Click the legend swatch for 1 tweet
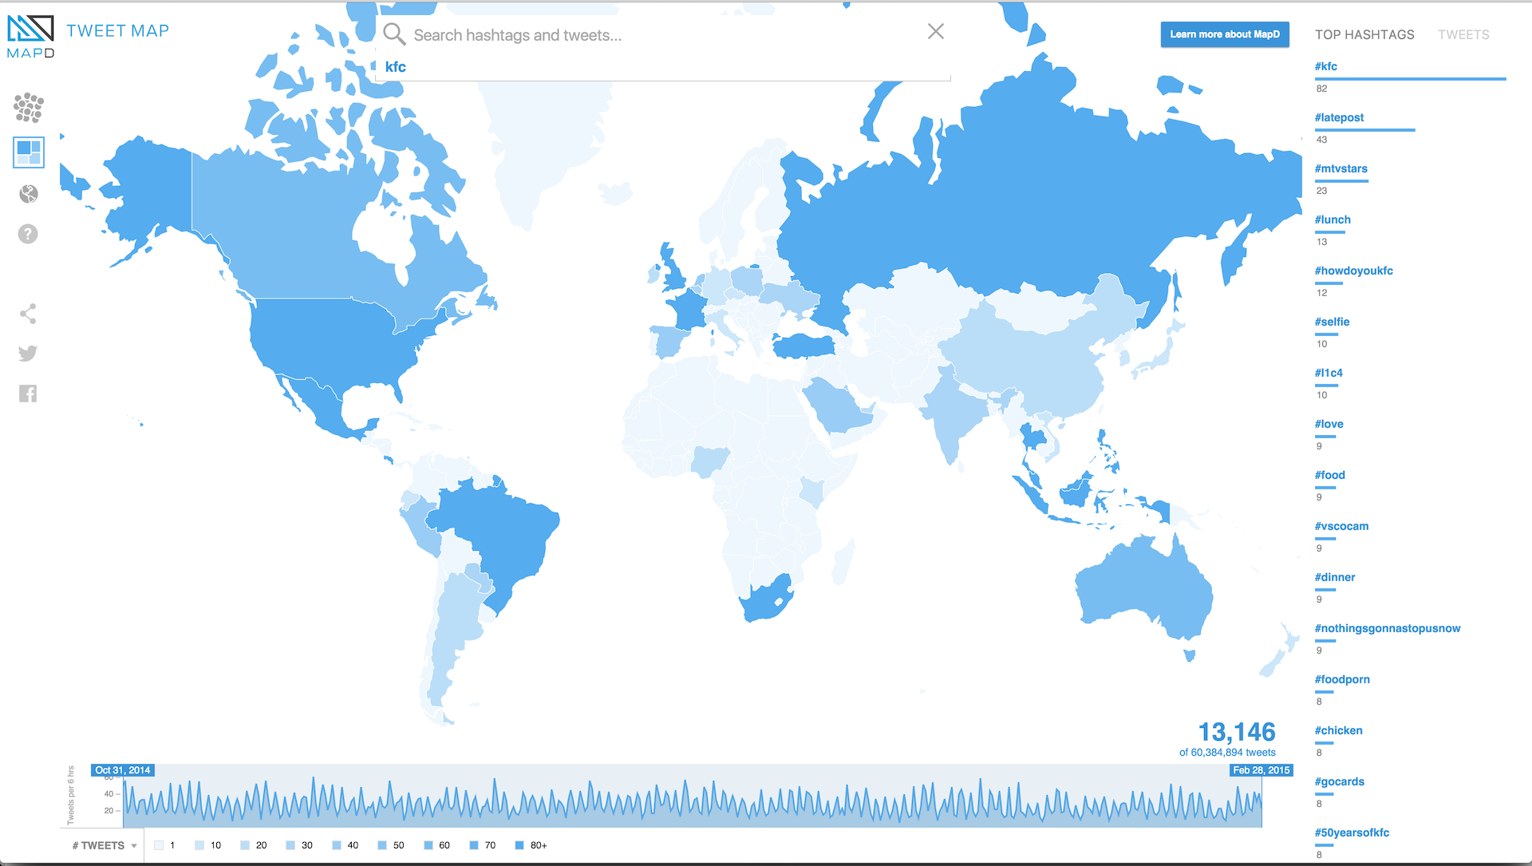This screenshot has width=1532, height=866. click(x=159, y=845)
